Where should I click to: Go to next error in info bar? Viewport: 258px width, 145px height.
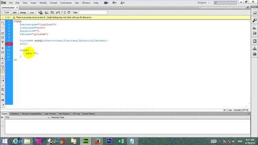point(10,17)
